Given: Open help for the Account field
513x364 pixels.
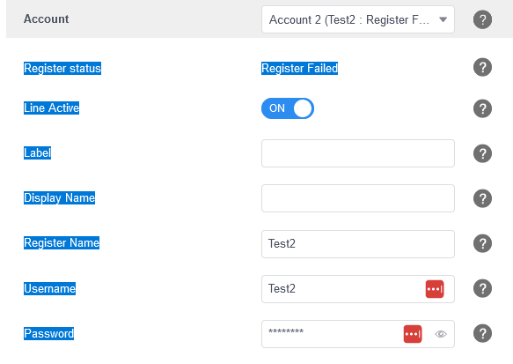Looking at the screenshot, I should [x=482, y=19].
